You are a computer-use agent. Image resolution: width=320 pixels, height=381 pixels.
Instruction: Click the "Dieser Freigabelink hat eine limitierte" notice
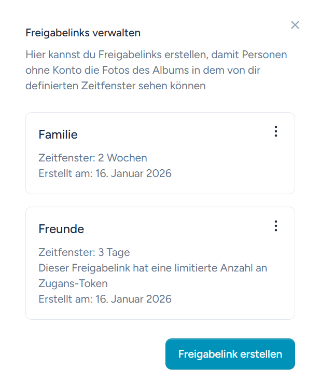152,268
